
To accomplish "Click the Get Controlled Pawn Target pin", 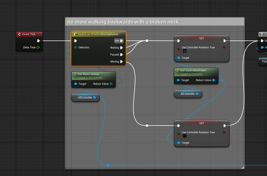I will point(178,80).
